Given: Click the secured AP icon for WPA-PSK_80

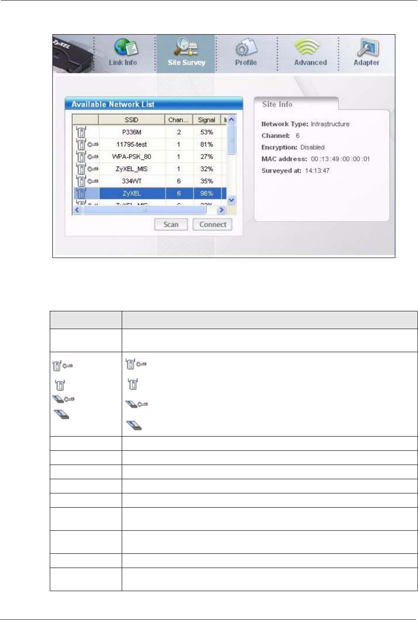Looking at the screenshot, I should [x=88, y=156].
